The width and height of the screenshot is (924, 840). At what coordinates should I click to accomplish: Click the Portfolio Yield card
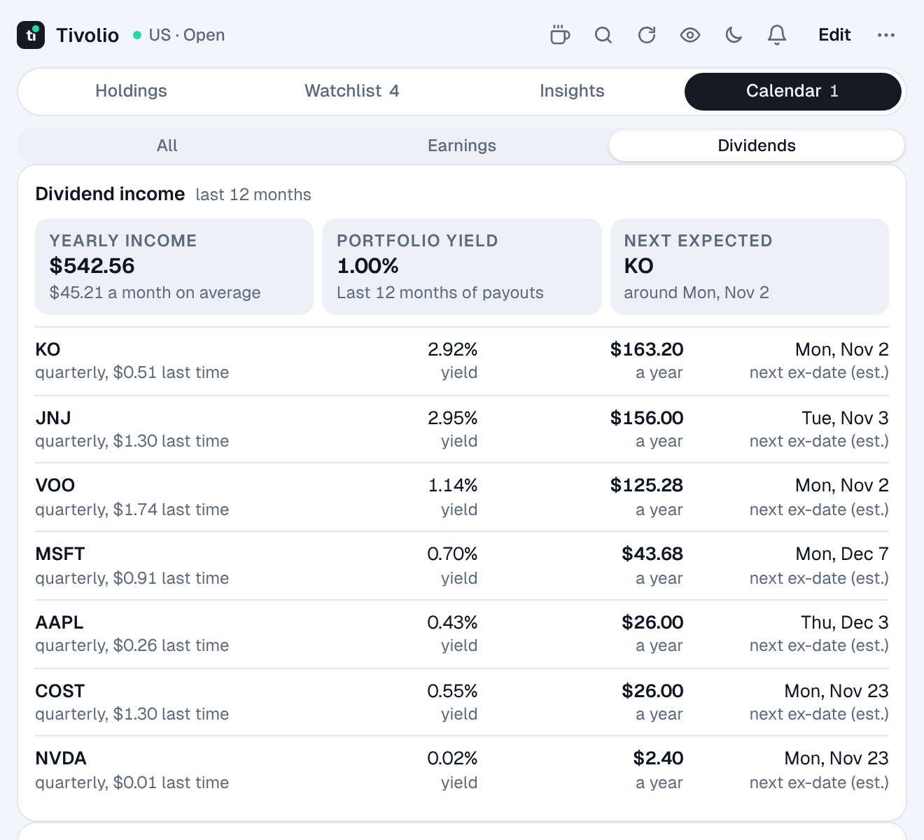click(462, 267)
